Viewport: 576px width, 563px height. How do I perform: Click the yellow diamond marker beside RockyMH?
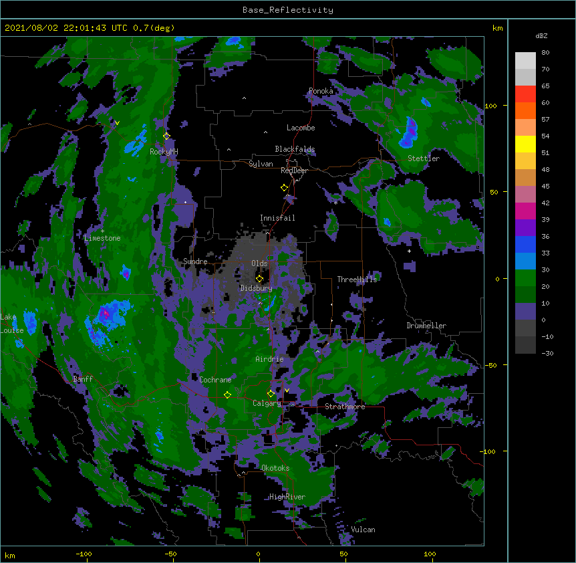click(x=166, y=136)
